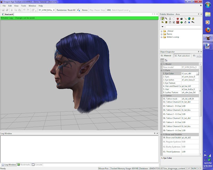Viewport: 213px width, 170px height.
Task: Expand the Writer's comp folder
Action: click(x=161, y=37)
